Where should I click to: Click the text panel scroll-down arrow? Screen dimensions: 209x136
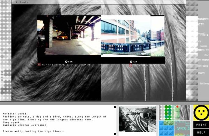115,134
